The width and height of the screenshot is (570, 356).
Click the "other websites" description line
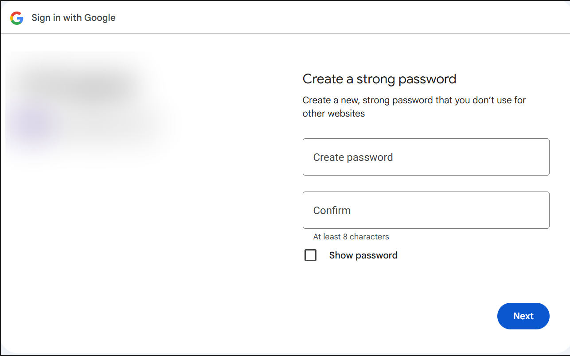(x=333, y=113)
